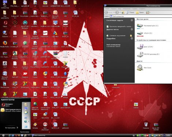Open the Справка menu in Explorer
172x137 pixels.
(142, 9)
